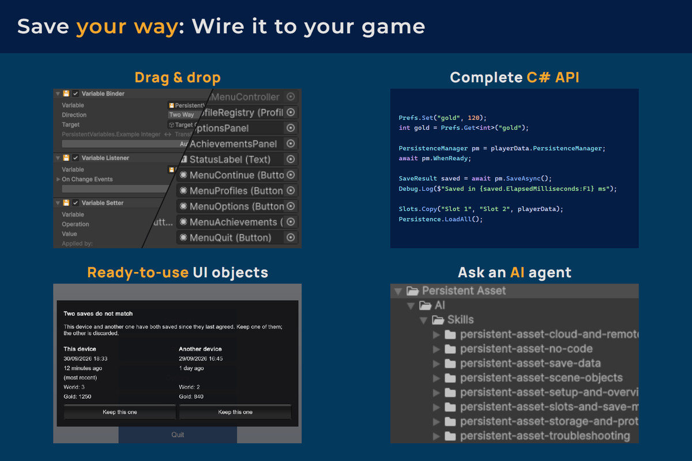The width and height of the screenshot is (692, 461).
Task: Open object picker for AchievementsPanel field
Action: coord(291,143)
